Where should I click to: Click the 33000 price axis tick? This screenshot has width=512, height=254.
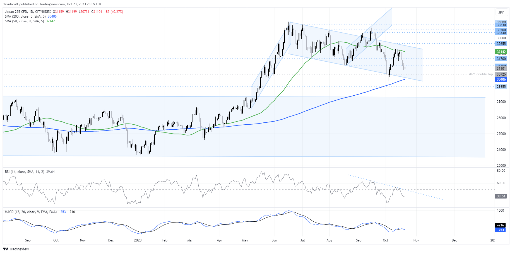tap(501, 38)
